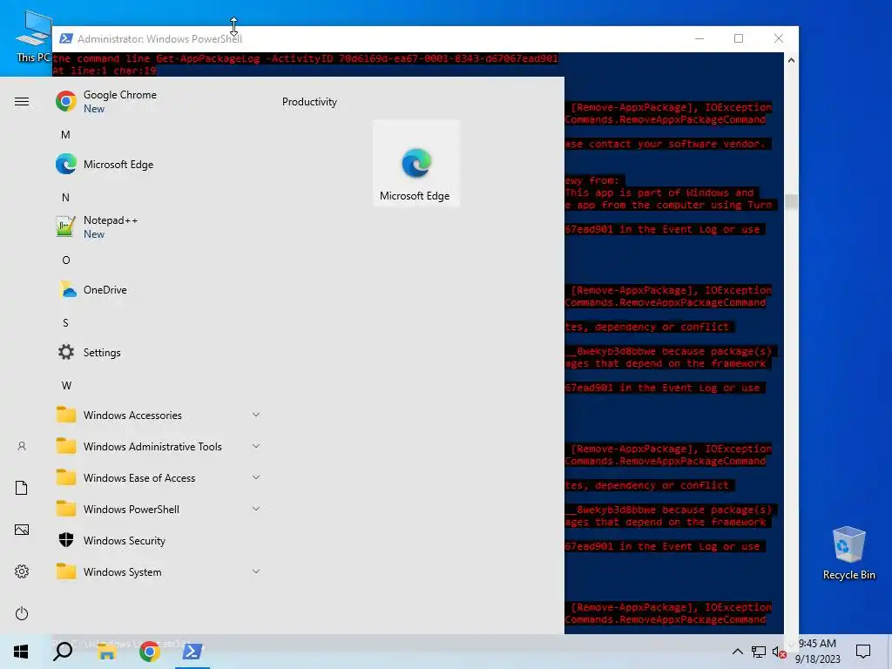
Task: Click the Power button in Start
Action: pyautogui.click(x=22, y=613)
